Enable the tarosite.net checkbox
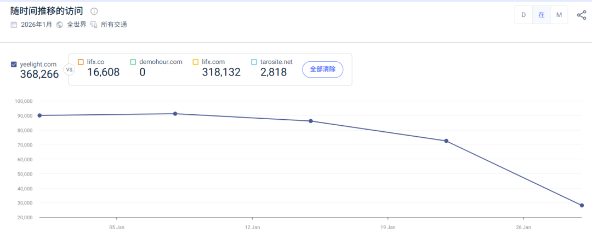 pos(254,62)
